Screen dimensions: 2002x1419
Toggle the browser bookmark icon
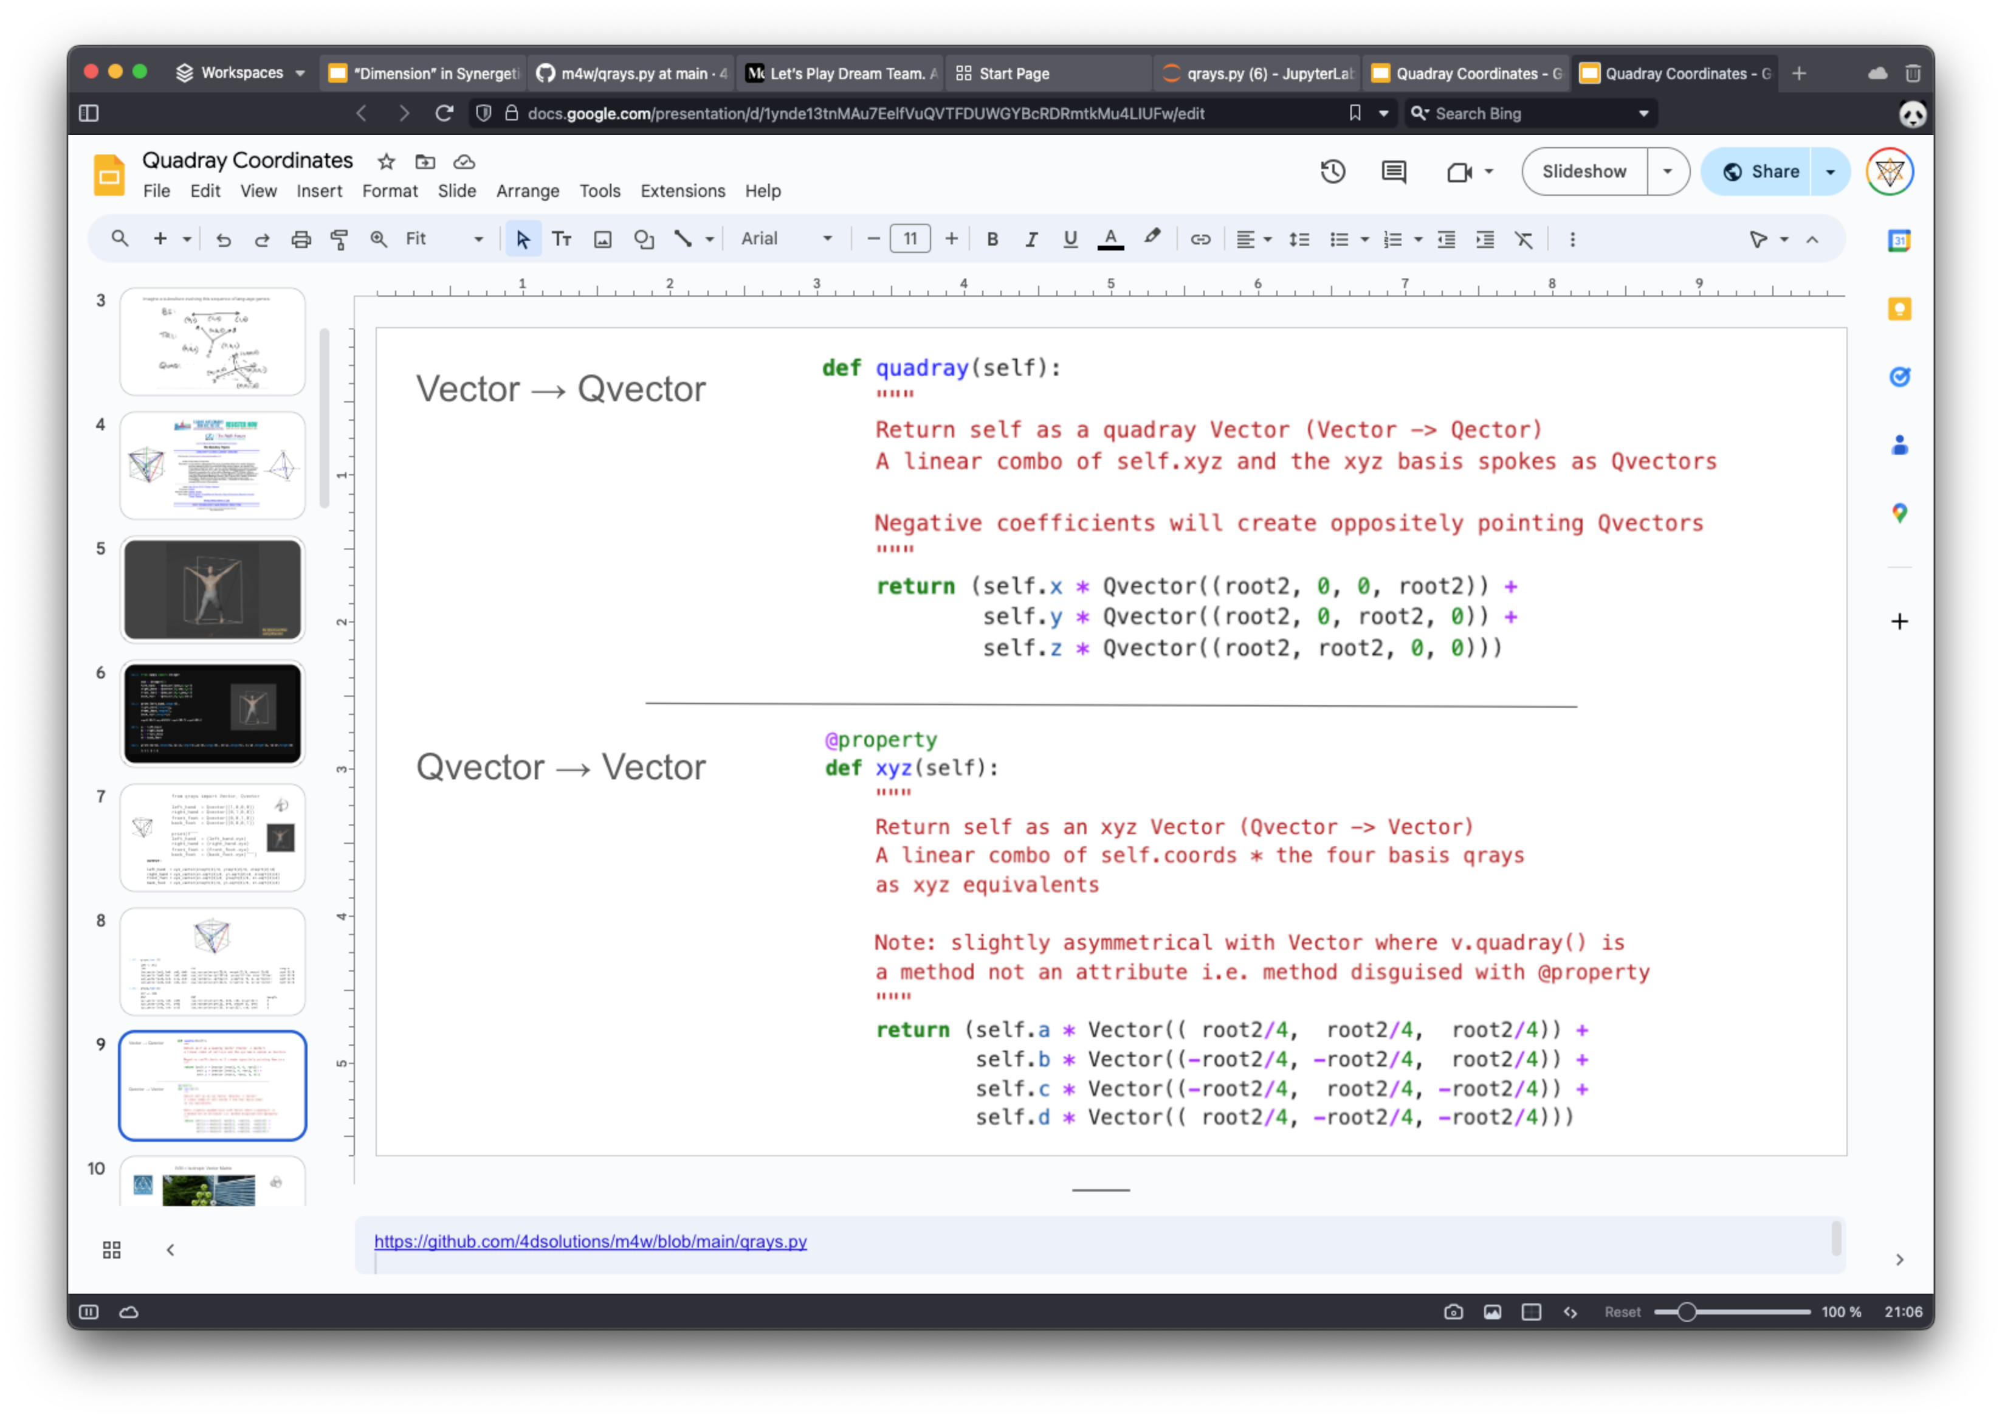[1355, 112]
